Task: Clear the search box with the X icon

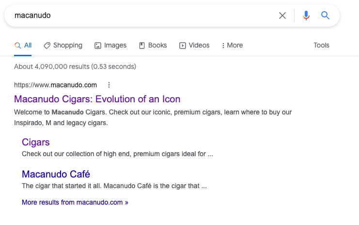Action: (282, 16)
